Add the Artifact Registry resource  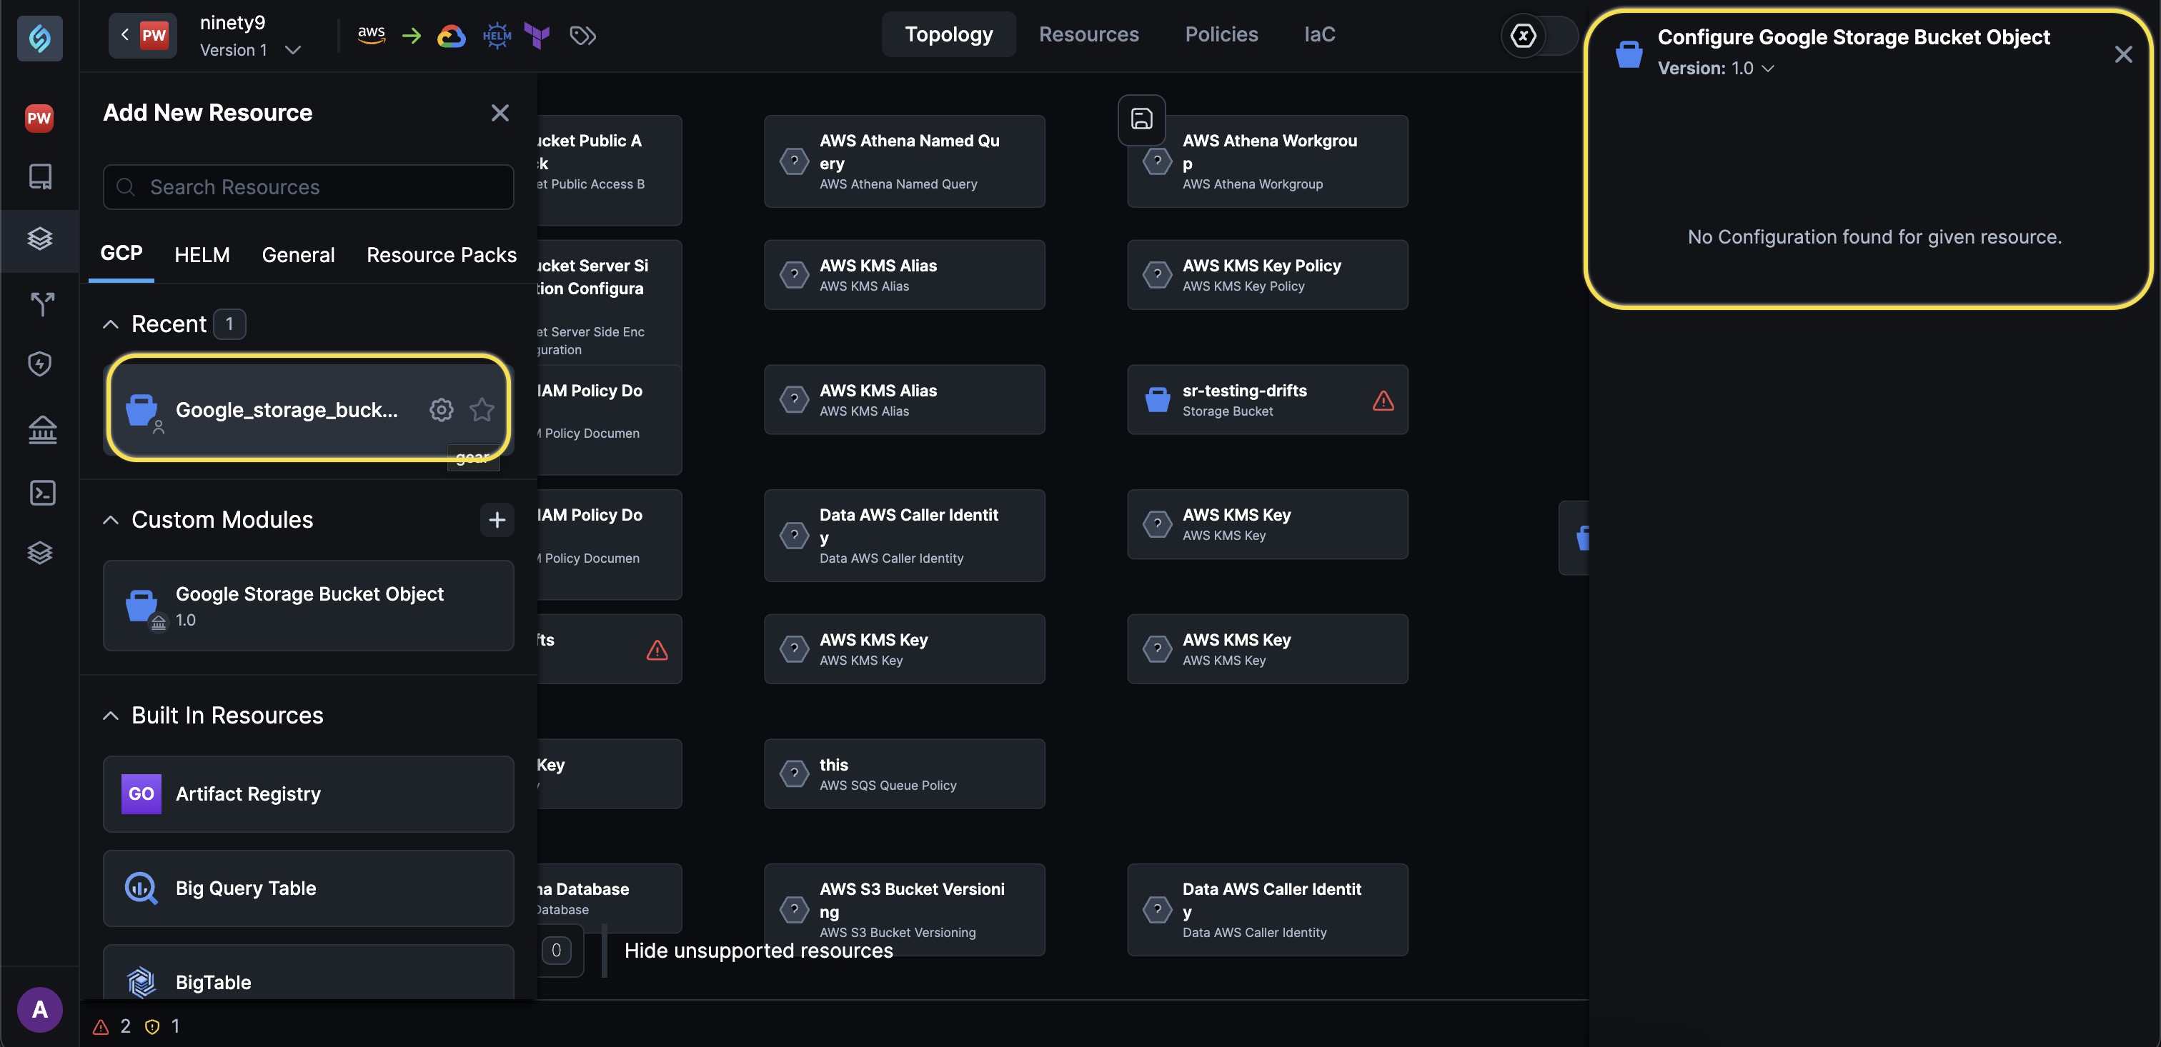click(x=308, y=794)
